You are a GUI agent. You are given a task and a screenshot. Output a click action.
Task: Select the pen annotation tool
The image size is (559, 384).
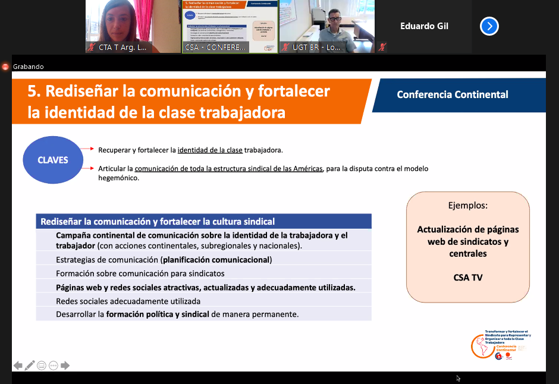pos(30,365)
